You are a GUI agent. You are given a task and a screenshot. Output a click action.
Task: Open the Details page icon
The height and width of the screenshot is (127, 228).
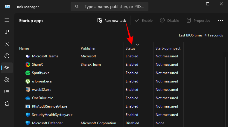click(x=7, y=91)
